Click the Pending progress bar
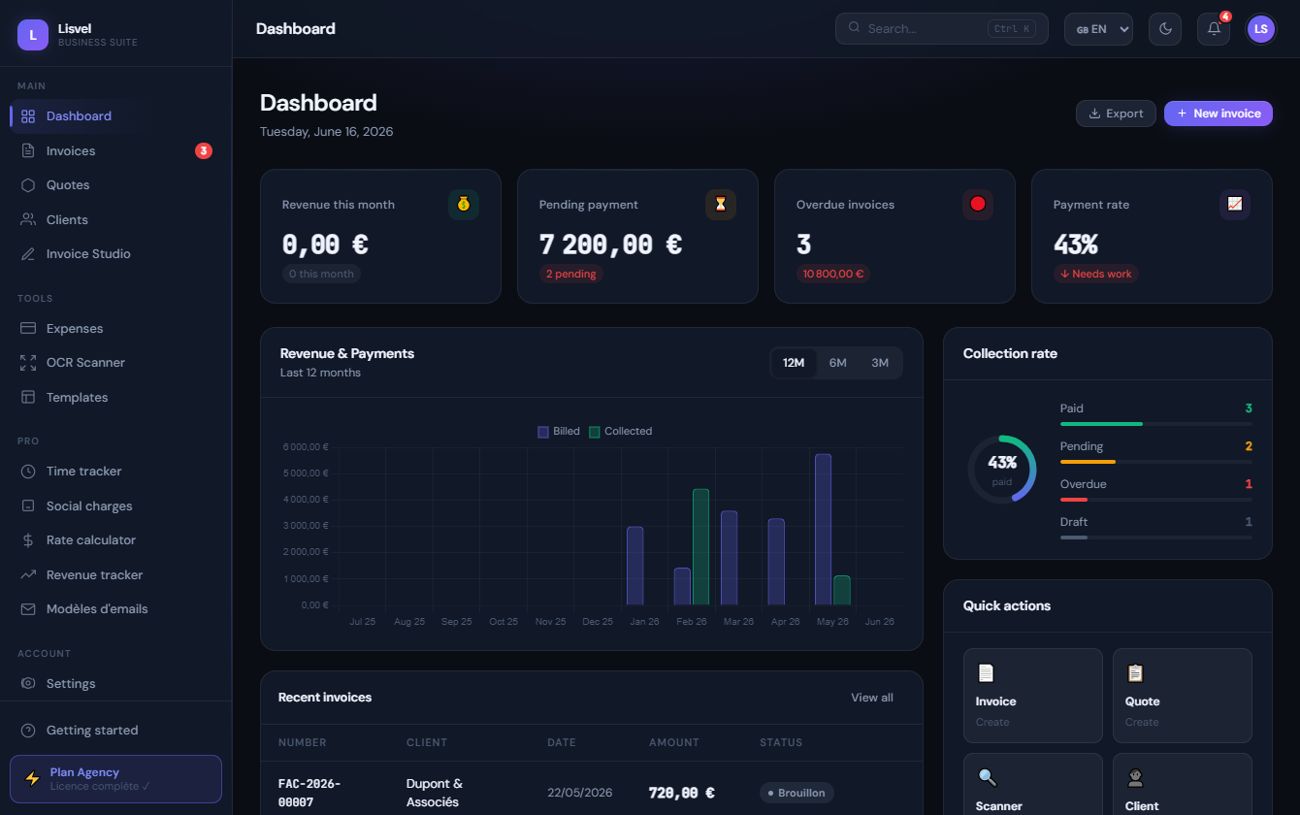Image resolution: width=1300 pixels, height=815 pixels. (1155, 462)
